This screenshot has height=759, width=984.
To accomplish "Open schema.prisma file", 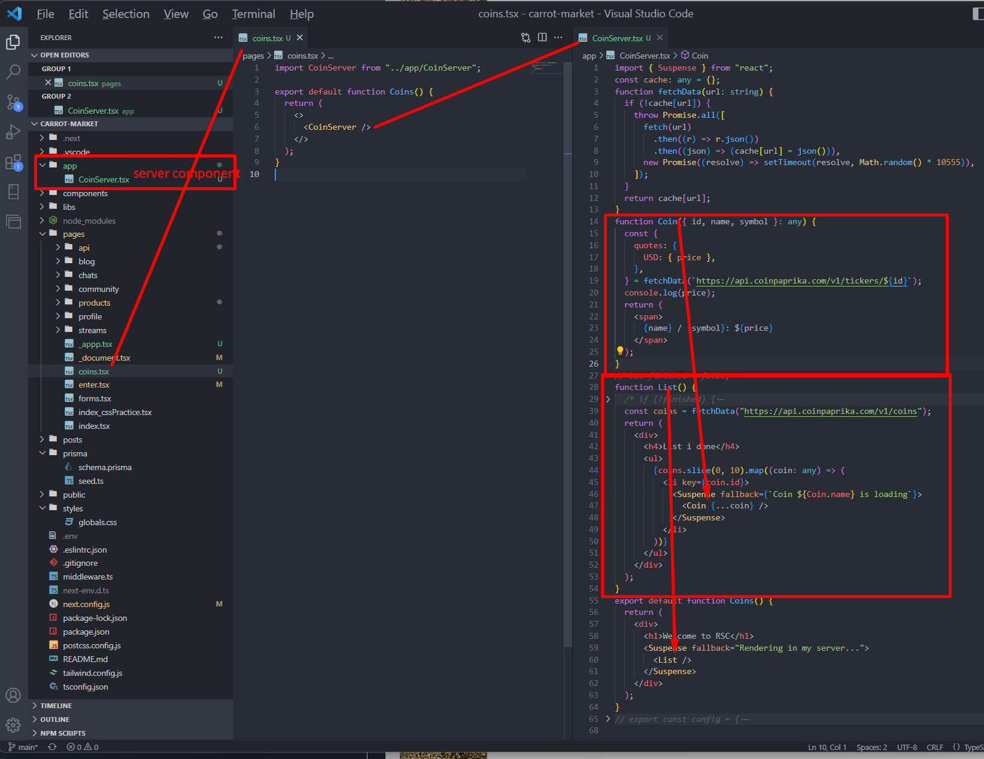I will 130,467.
